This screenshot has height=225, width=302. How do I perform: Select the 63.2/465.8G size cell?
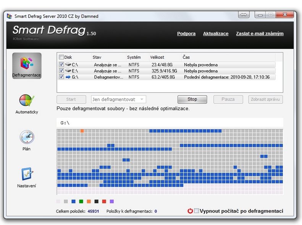click(x=163, y=77)
